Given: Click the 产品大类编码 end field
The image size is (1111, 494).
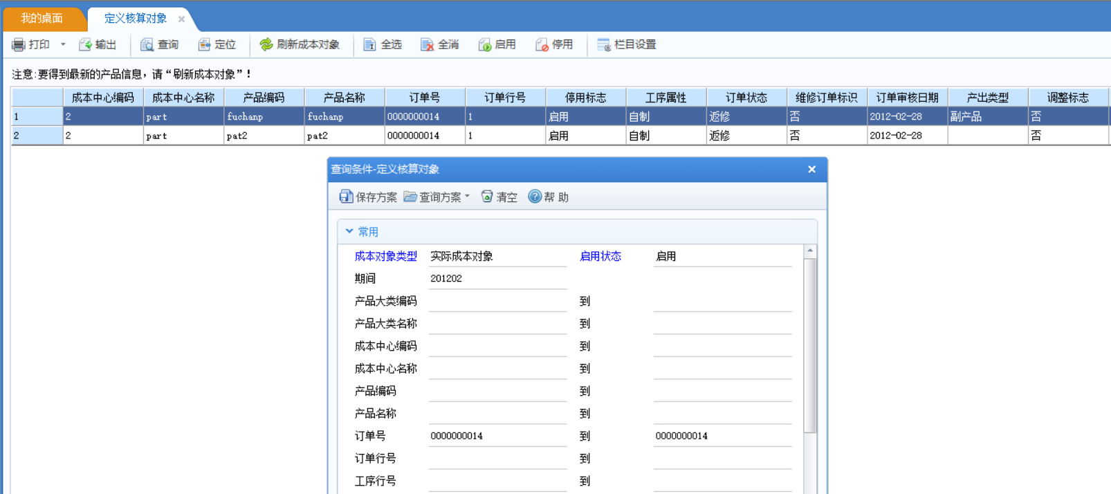Looking at the screenshot, I should pyautogui.click(x=722, y=302).
